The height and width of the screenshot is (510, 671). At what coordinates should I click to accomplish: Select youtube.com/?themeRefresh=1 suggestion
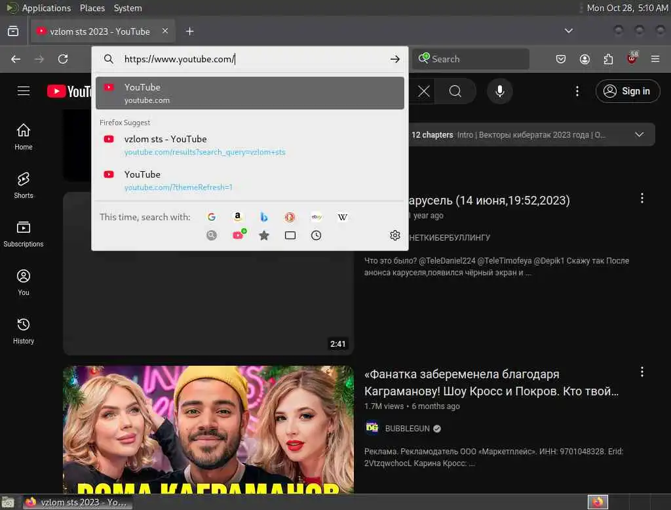[250, 180]
